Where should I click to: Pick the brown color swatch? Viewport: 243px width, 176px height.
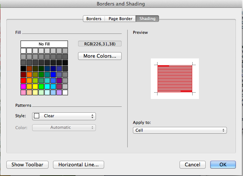[29, 68]
